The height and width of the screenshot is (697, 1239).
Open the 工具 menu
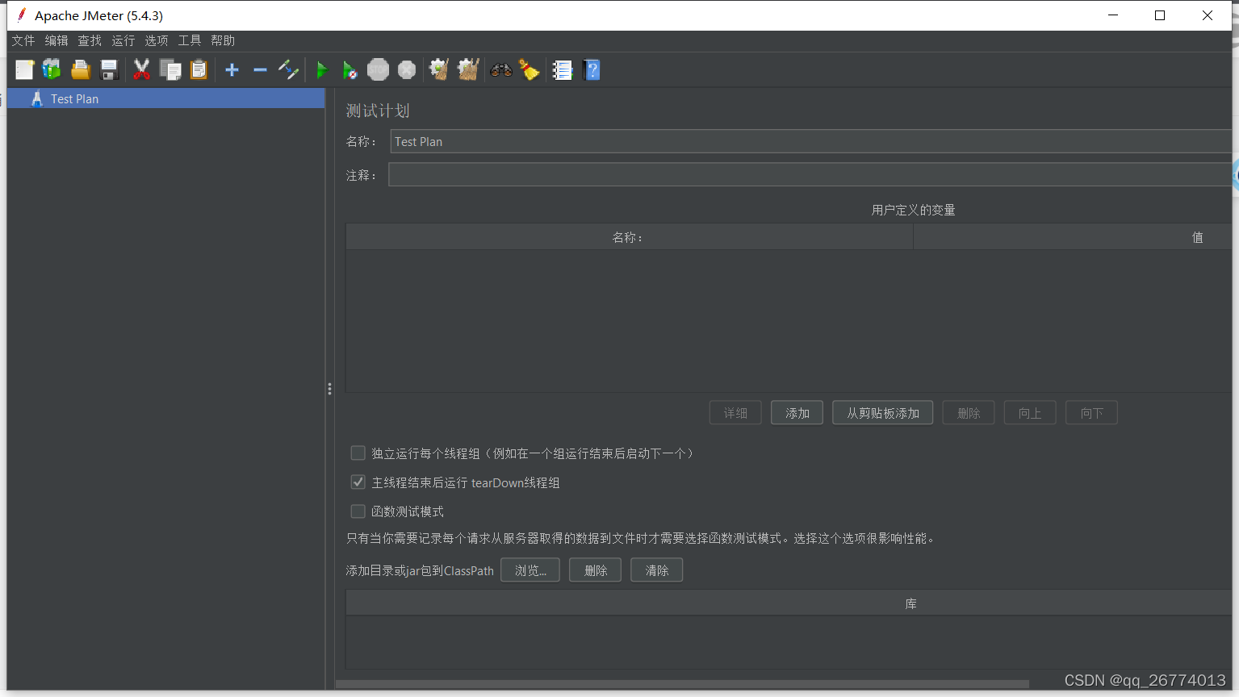point(190,40)
